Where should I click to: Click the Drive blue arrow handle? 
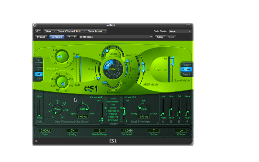coord(98,78)
